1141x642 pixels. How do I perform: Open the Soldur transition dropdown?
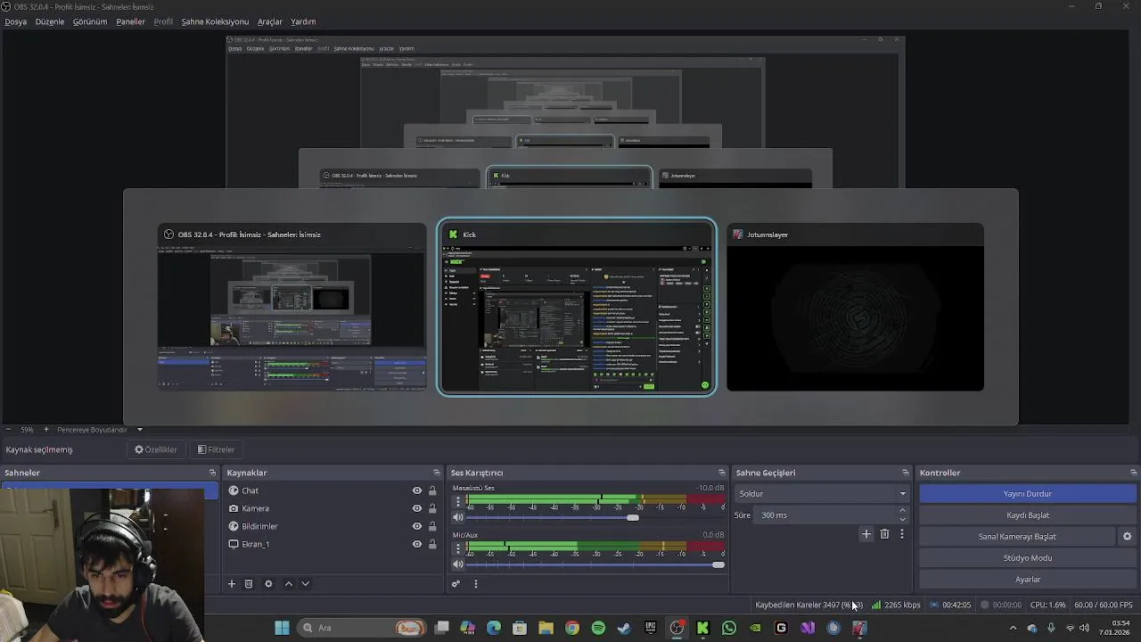coord(821,494)
